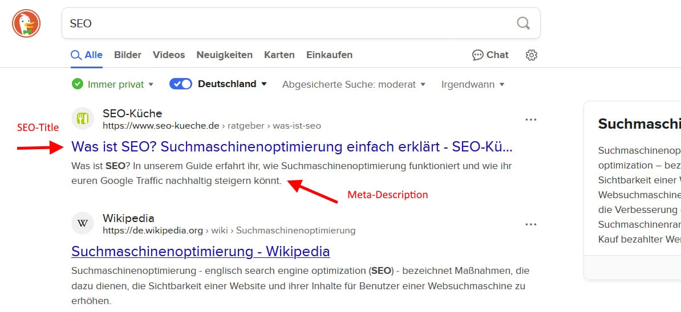Open 'Suchmaschinenoptimierung - Wikipedia' result link
681x312 pixels.
201,251
